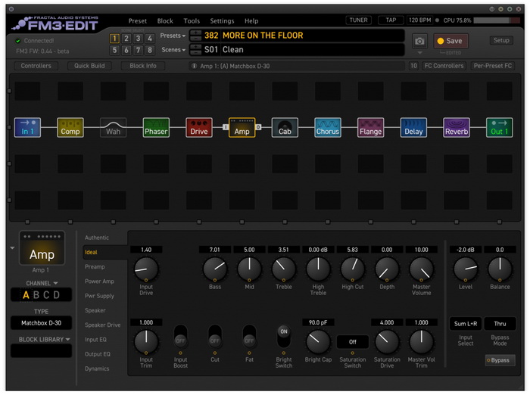Open the Tools menu
The width and height of the screenshot is (530, 398).
point(192,21)
